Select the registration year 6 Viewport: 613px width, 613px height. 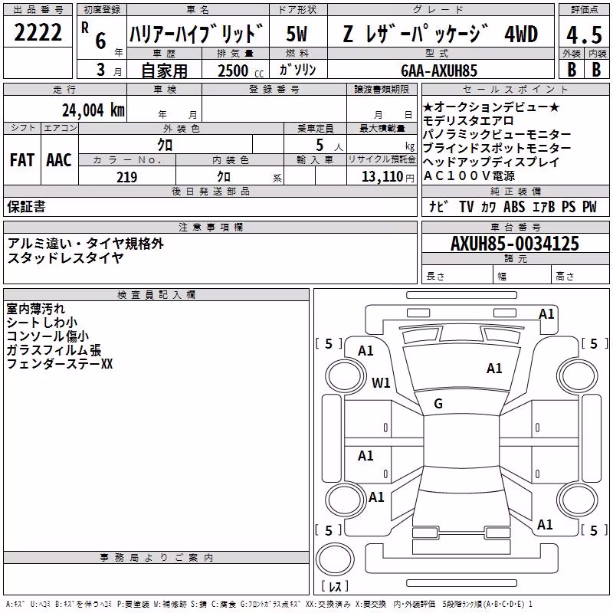101,41
